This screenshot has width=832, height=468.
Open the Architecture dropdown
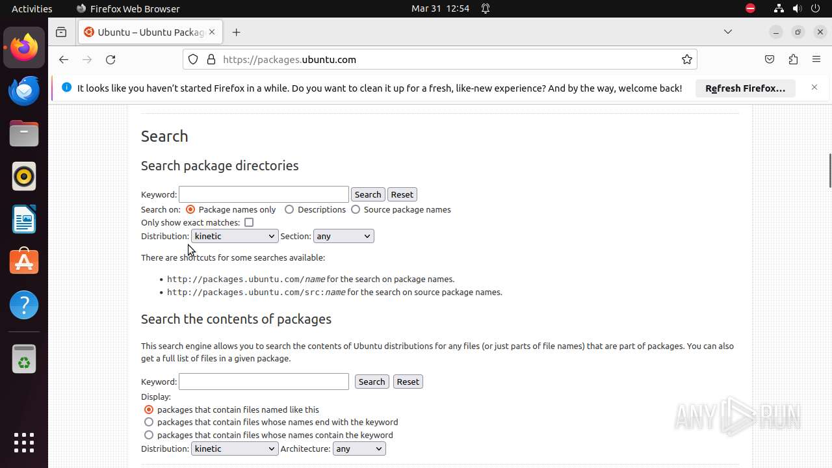click(x=359, y=448)
